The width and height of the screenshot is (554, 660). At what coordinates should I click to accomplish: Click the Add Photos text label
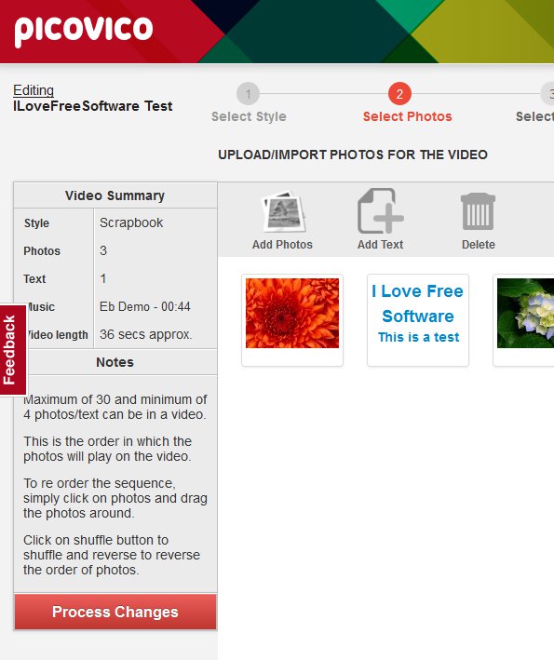[x=282, y=245]
